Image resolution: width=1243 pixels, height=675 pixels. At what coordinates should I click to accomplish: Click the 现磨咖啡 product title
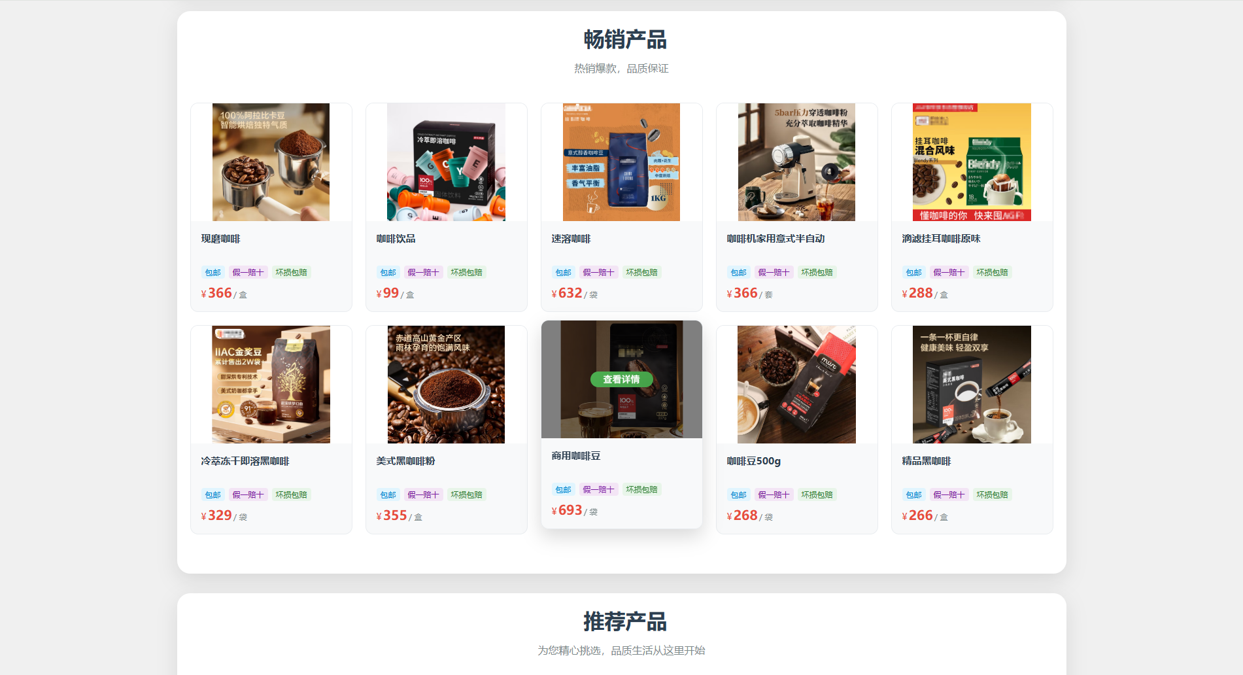point(221,239)
